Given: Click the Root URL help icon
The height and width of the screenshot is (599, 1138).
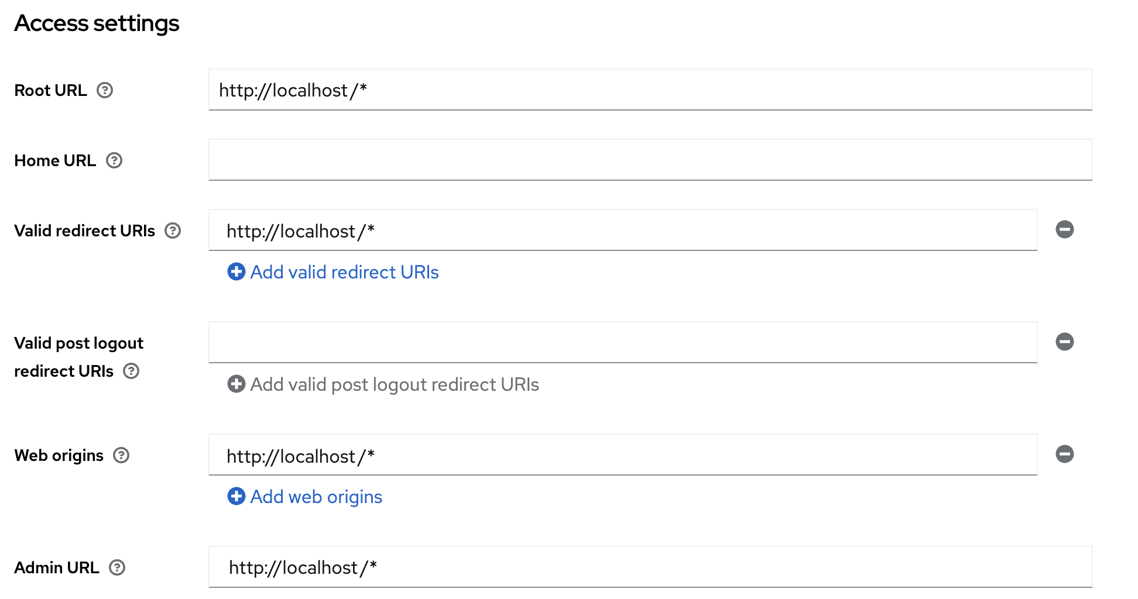Looking at the screenshot, I should click(105, 91).
